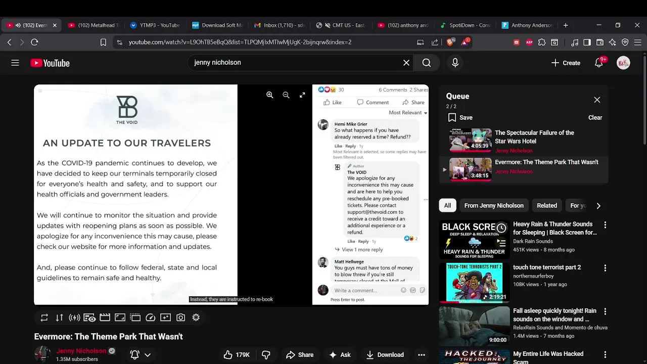This screenshot has height=364, width=647.
Task: Start voice search with the microphone
Action: point(455,63)
